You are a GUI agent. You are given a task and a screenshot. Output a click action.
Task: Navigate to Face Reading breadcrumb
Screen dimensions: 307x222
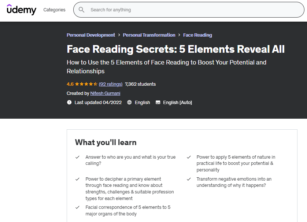tap(197, 35)
